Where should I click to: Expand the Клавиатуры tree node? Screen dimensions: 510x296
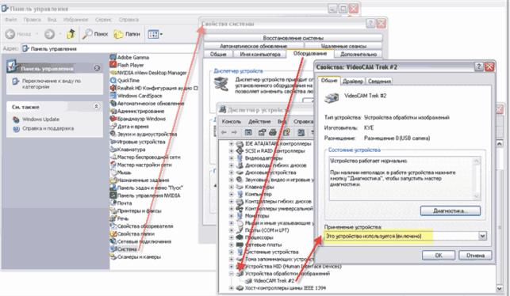(232, 187)
